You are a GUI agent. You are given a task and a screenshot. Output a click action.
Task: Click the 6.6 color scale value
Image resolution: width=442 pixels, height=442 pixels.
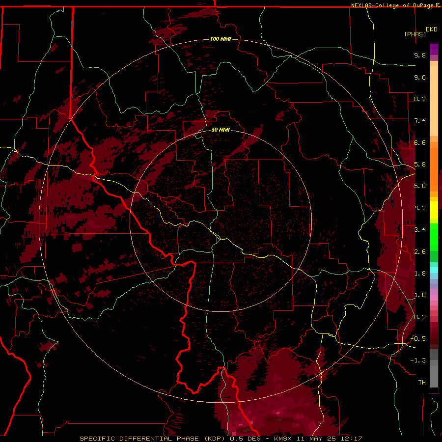pos(420,142)
